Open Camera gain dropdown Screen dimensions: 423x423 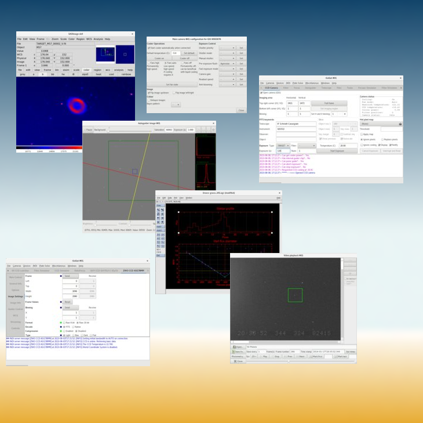pyautogui.click(x=227, y=74)
